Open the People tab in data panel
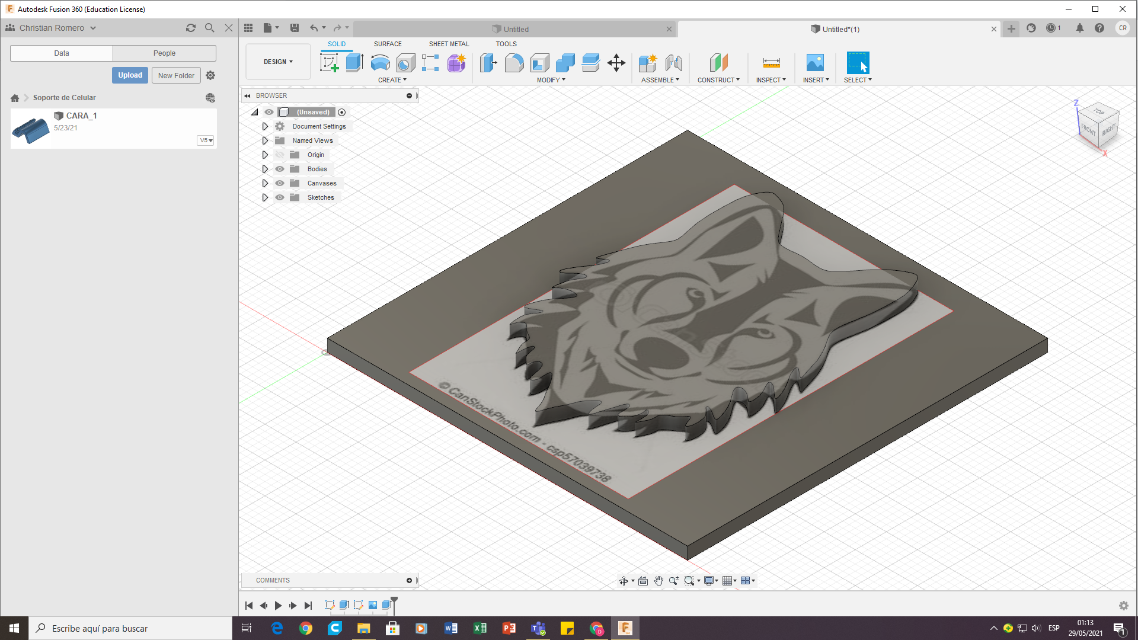This screenshot has height=640, width=1138. click(164, 53)
